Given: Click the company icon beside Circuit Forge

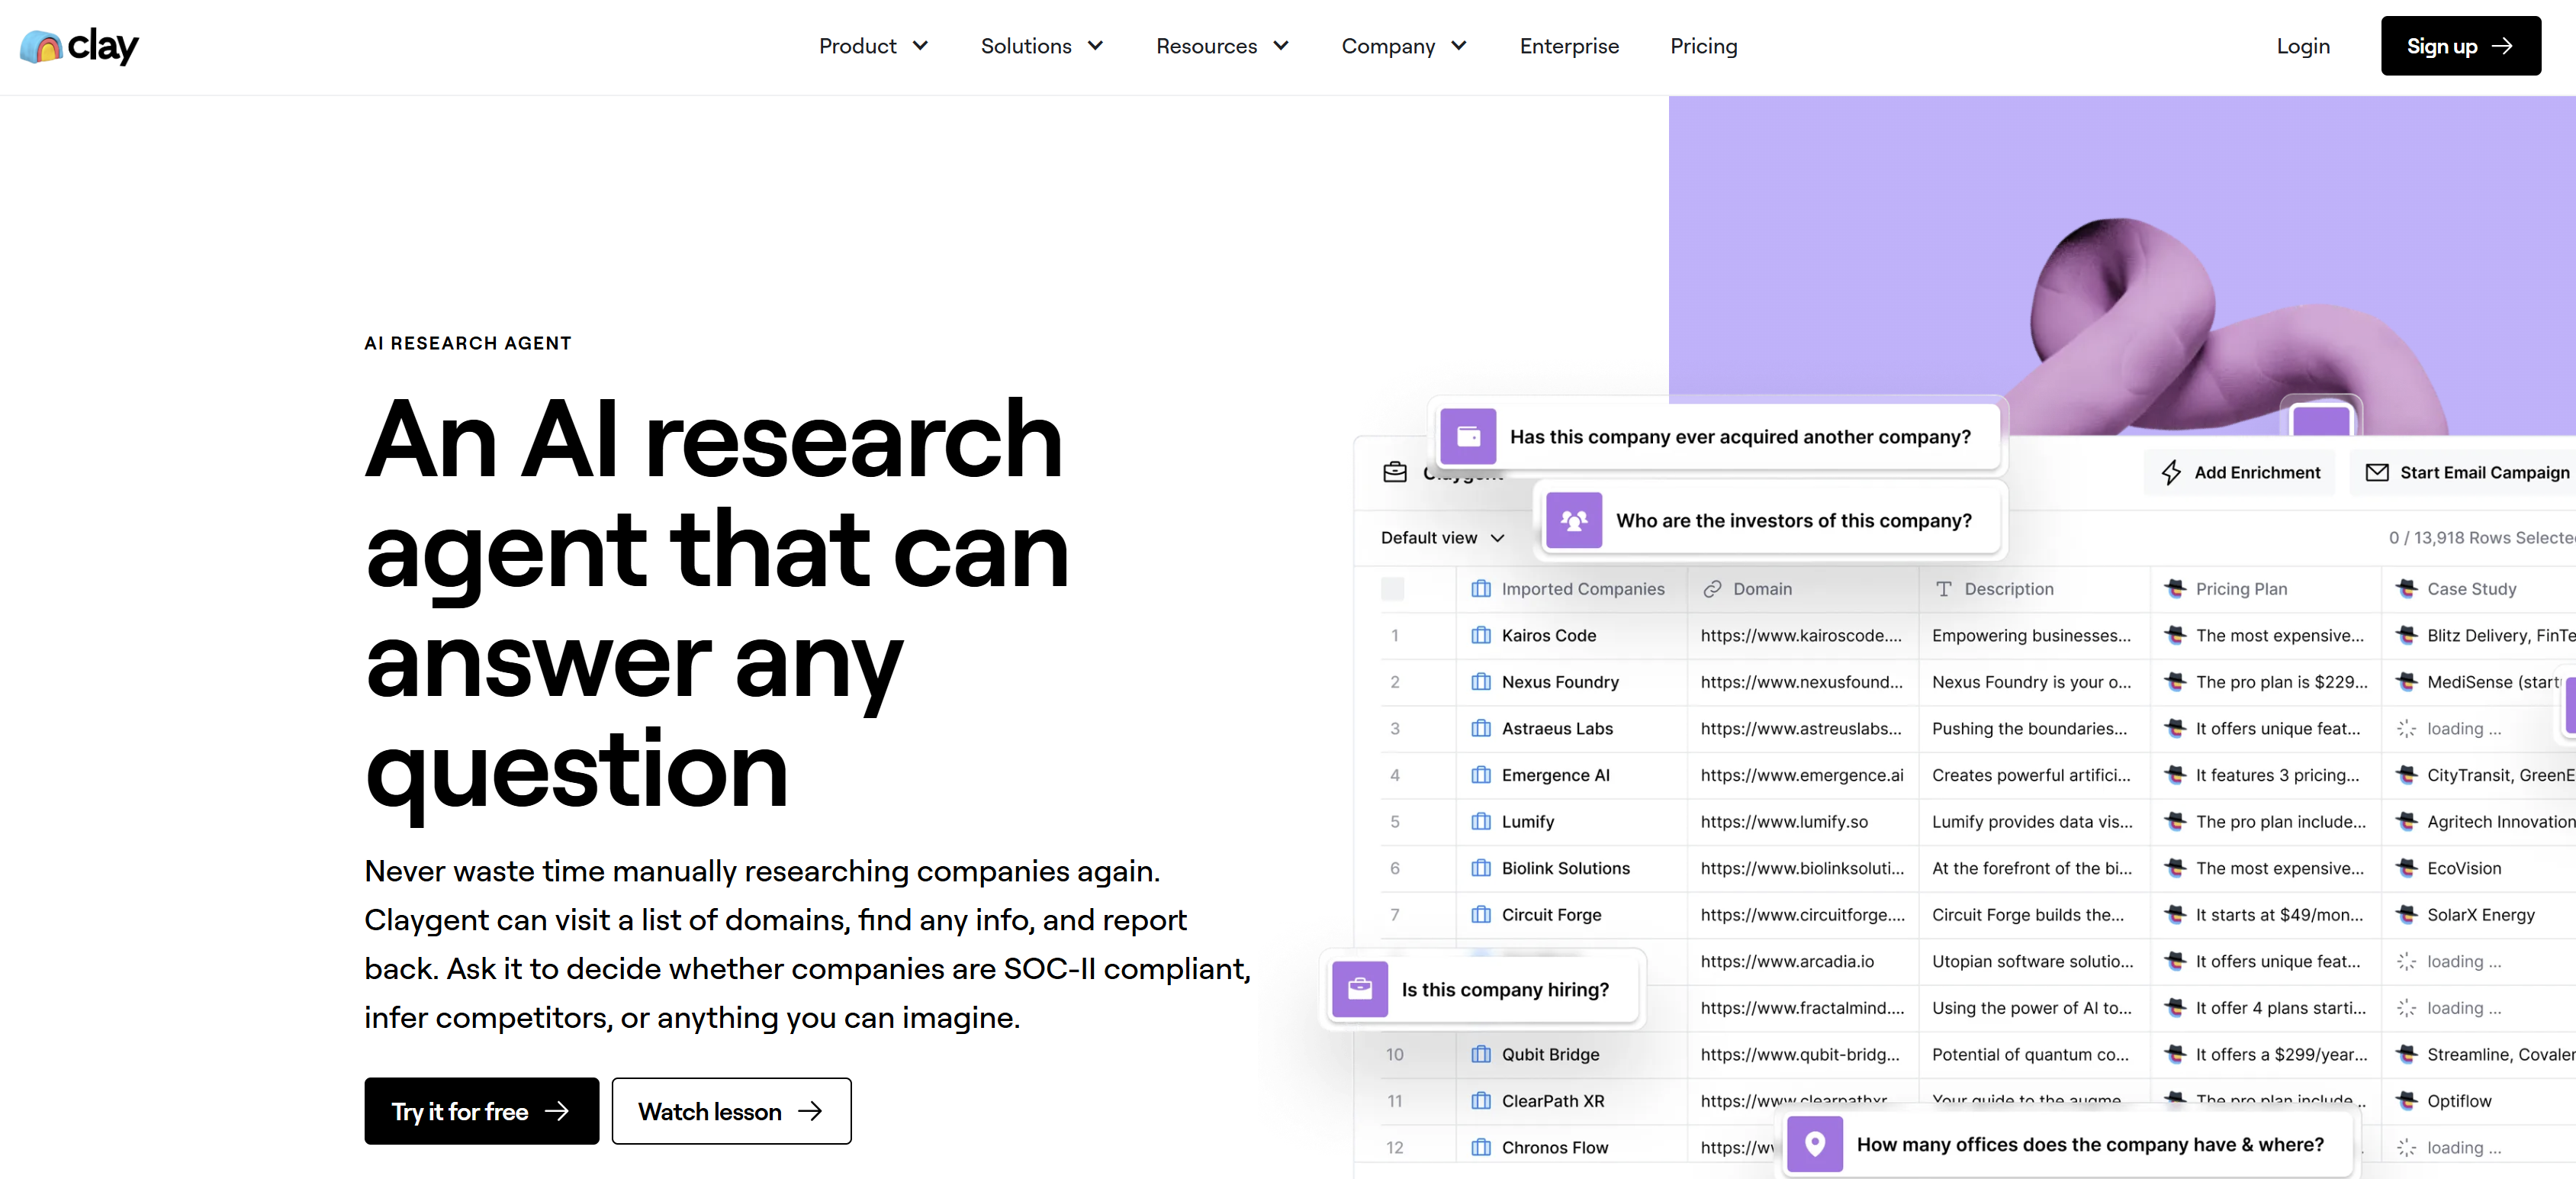Looking at the screenshot, I should pyautogui.click(x=1480, y=914).
